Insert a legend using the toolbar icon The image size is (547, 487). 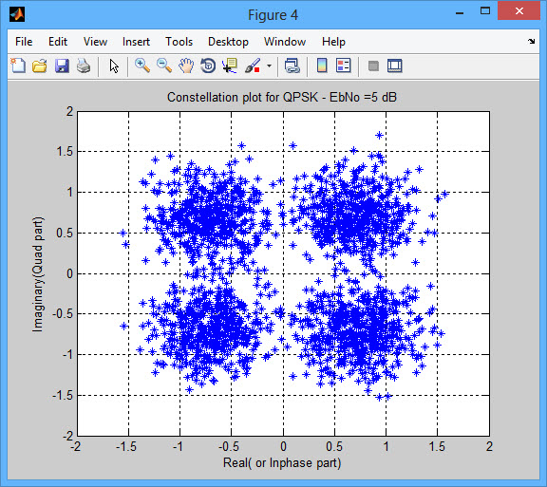click(343, 66)
